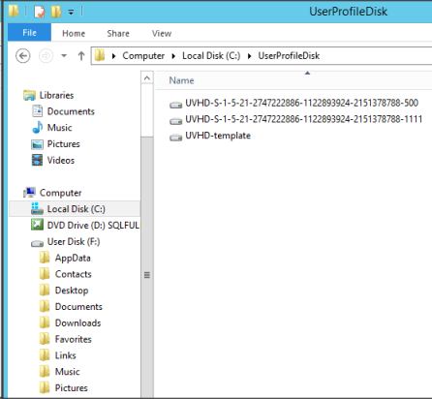Image resolution: width=432 pixels, height=399 pixels.
Task: Expand the Customize Quick Access Toolbar dropdown
Action: (x=71, y=13)
